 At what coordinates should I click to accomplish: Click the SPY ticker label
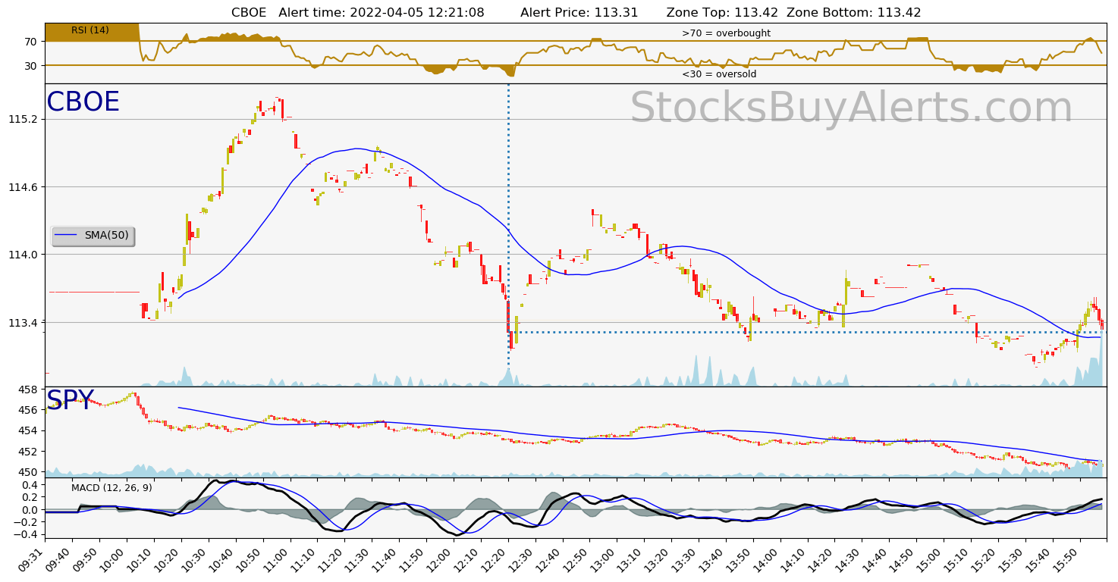(70, 400)
